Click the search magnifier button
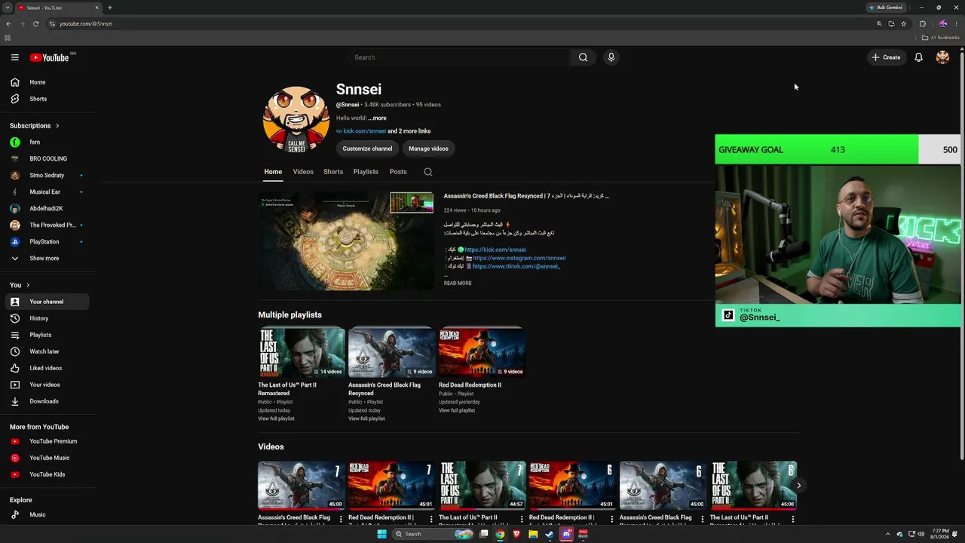 click(x=583, y=57)
